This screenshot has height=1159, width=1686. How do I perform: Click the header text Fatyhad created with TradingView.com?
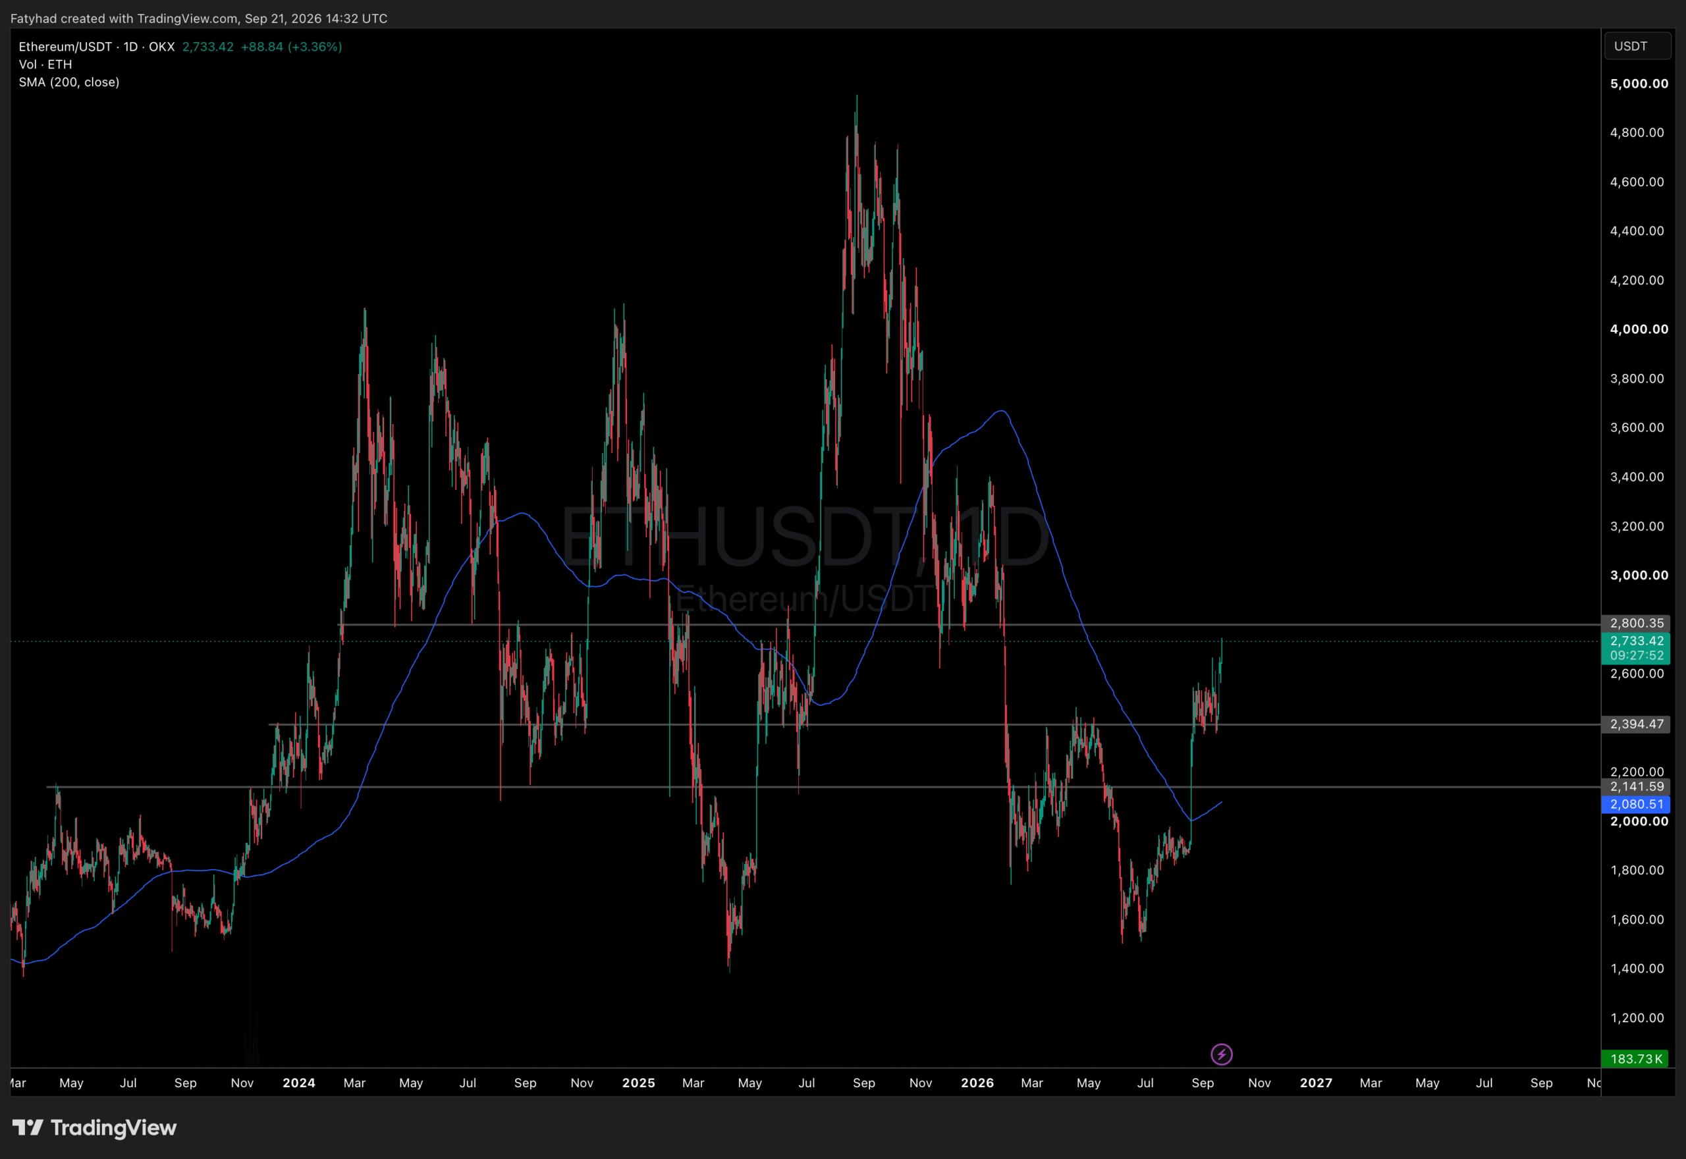pos(123,18)
